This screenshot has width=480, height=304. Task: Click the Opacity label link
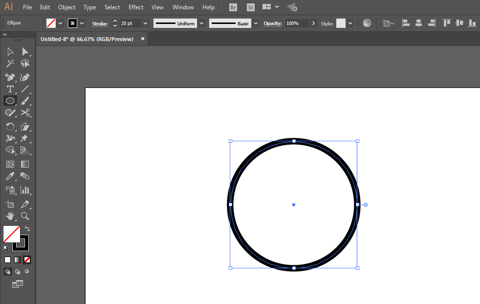pyautogui.click(x=272, y=23)
